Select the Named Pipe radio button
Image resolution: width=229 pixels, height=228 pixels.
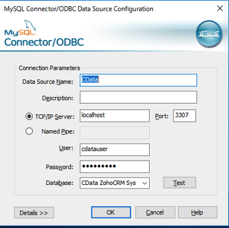pos(29,131)
